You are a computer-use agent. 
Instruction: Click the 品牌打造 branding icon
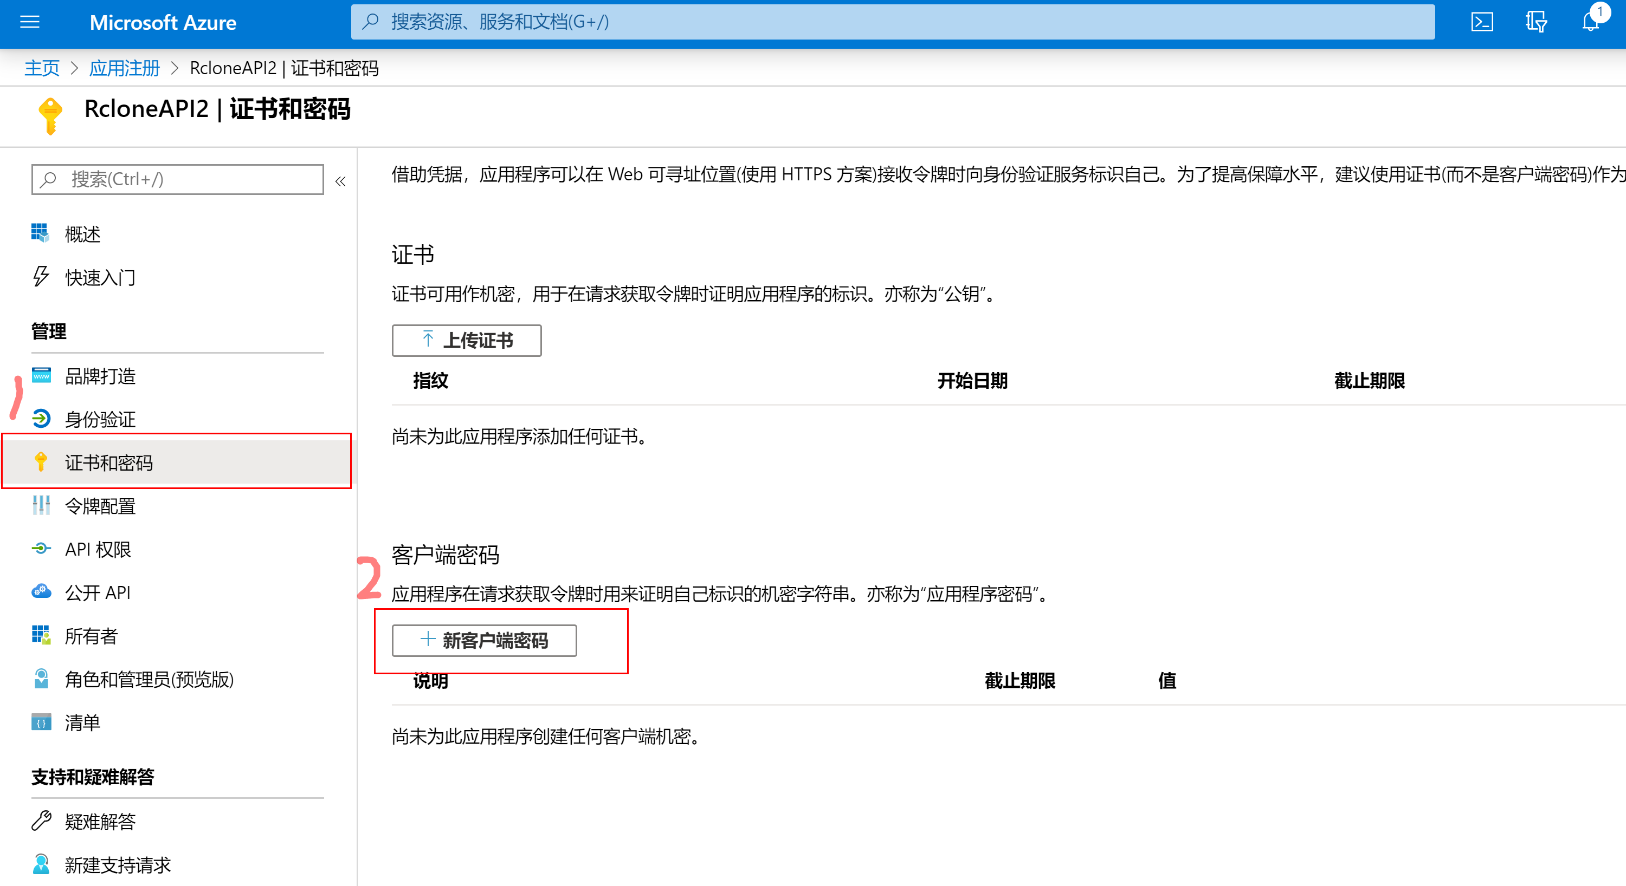(41, 375)
